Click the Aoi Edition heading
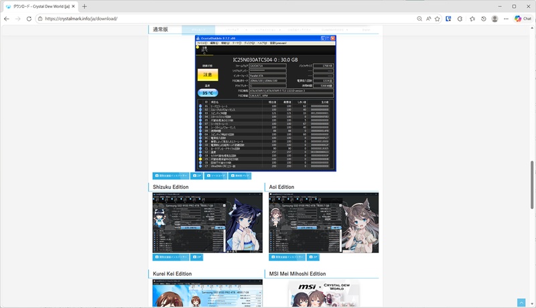Viewport: 536px width, 308px height. [x=281, y=187]
